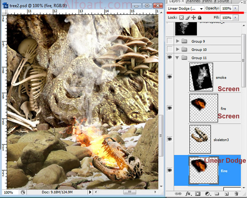Create a new layer group

coord(217,193)
